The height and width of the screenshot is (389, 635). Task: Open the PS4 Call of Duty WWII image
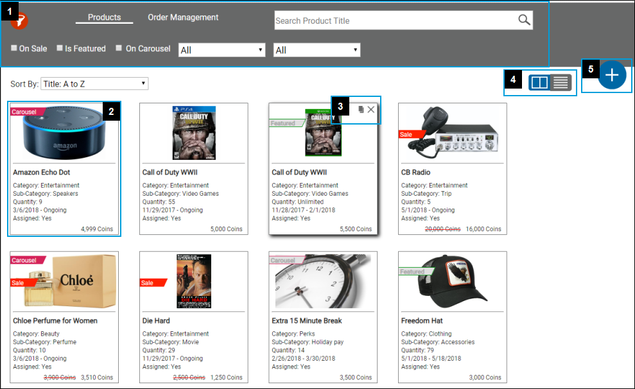pyautogui.click(x=194, y=133)
